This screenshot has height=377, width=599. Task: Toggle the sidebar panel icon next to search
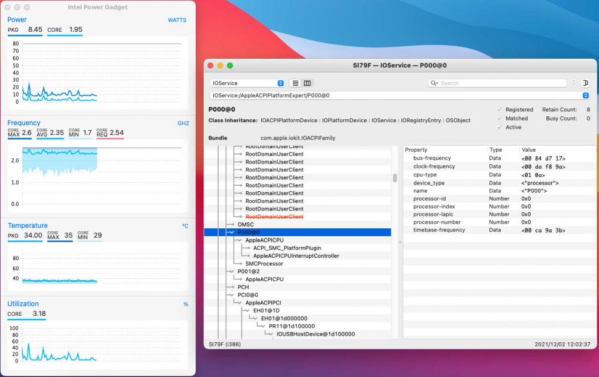(x=585, y=83)
